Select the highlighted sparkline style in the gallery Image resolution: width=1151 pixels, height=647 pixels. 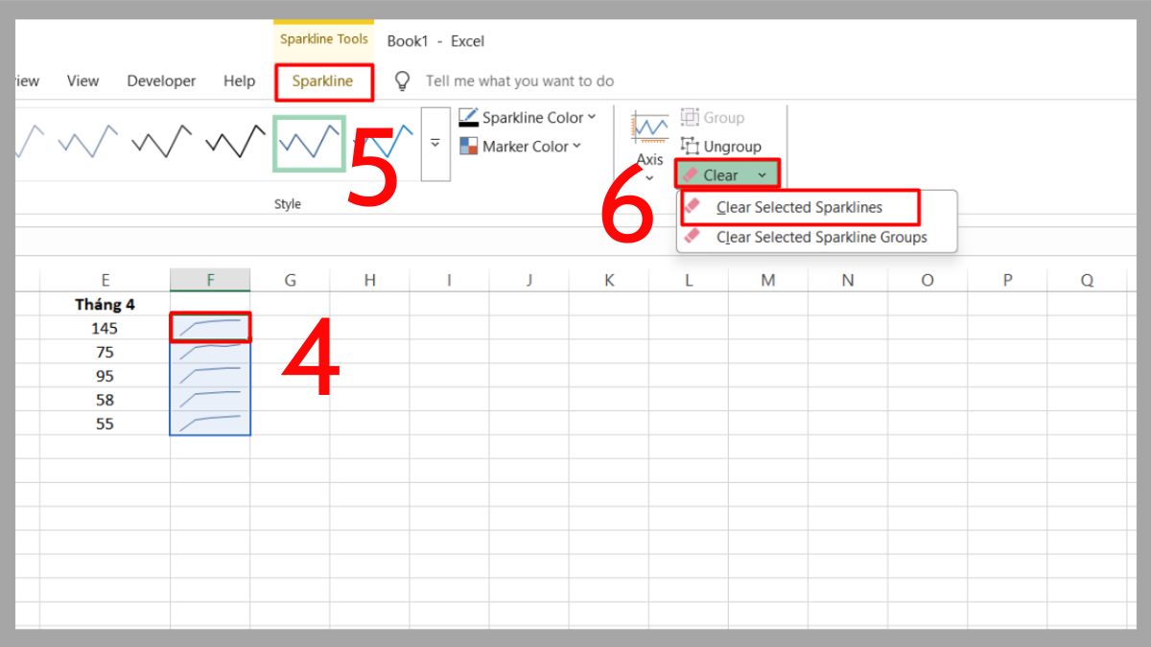[309, 142]
